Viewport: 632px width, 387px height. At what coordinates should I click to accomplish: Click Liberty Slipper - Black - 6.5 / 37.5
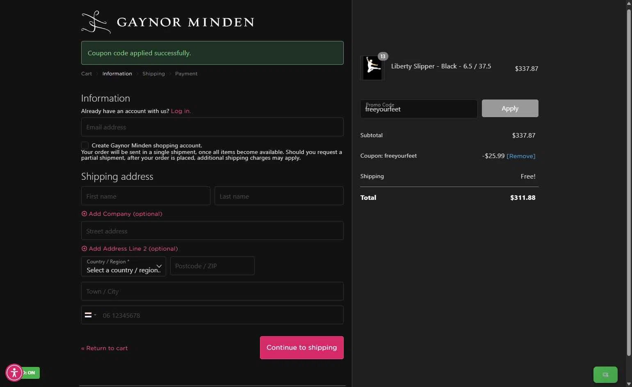pos(441,66)
